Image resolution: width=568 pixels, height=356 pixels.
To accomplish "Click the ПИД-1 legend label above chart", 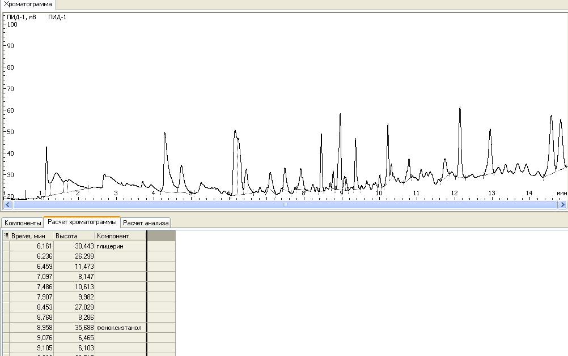I will (57, 17).
